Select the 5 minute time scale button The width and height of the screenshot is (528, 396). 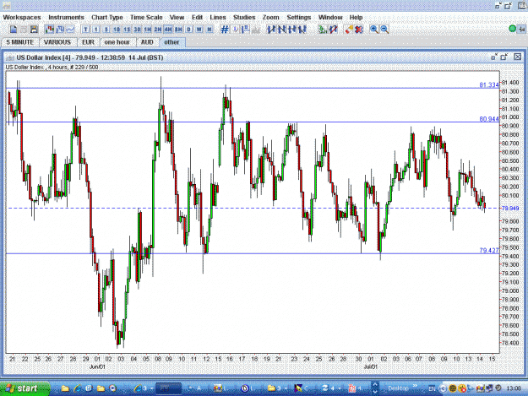coord(106,30)
